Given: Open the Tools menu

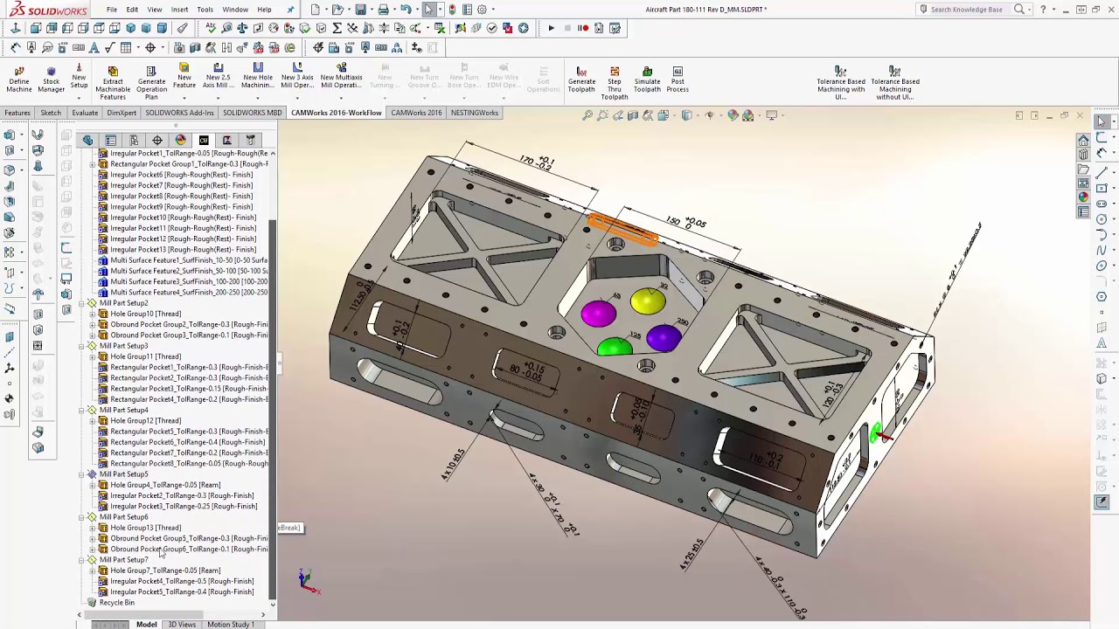Looking at the screenshot, I should click(205, 10).
